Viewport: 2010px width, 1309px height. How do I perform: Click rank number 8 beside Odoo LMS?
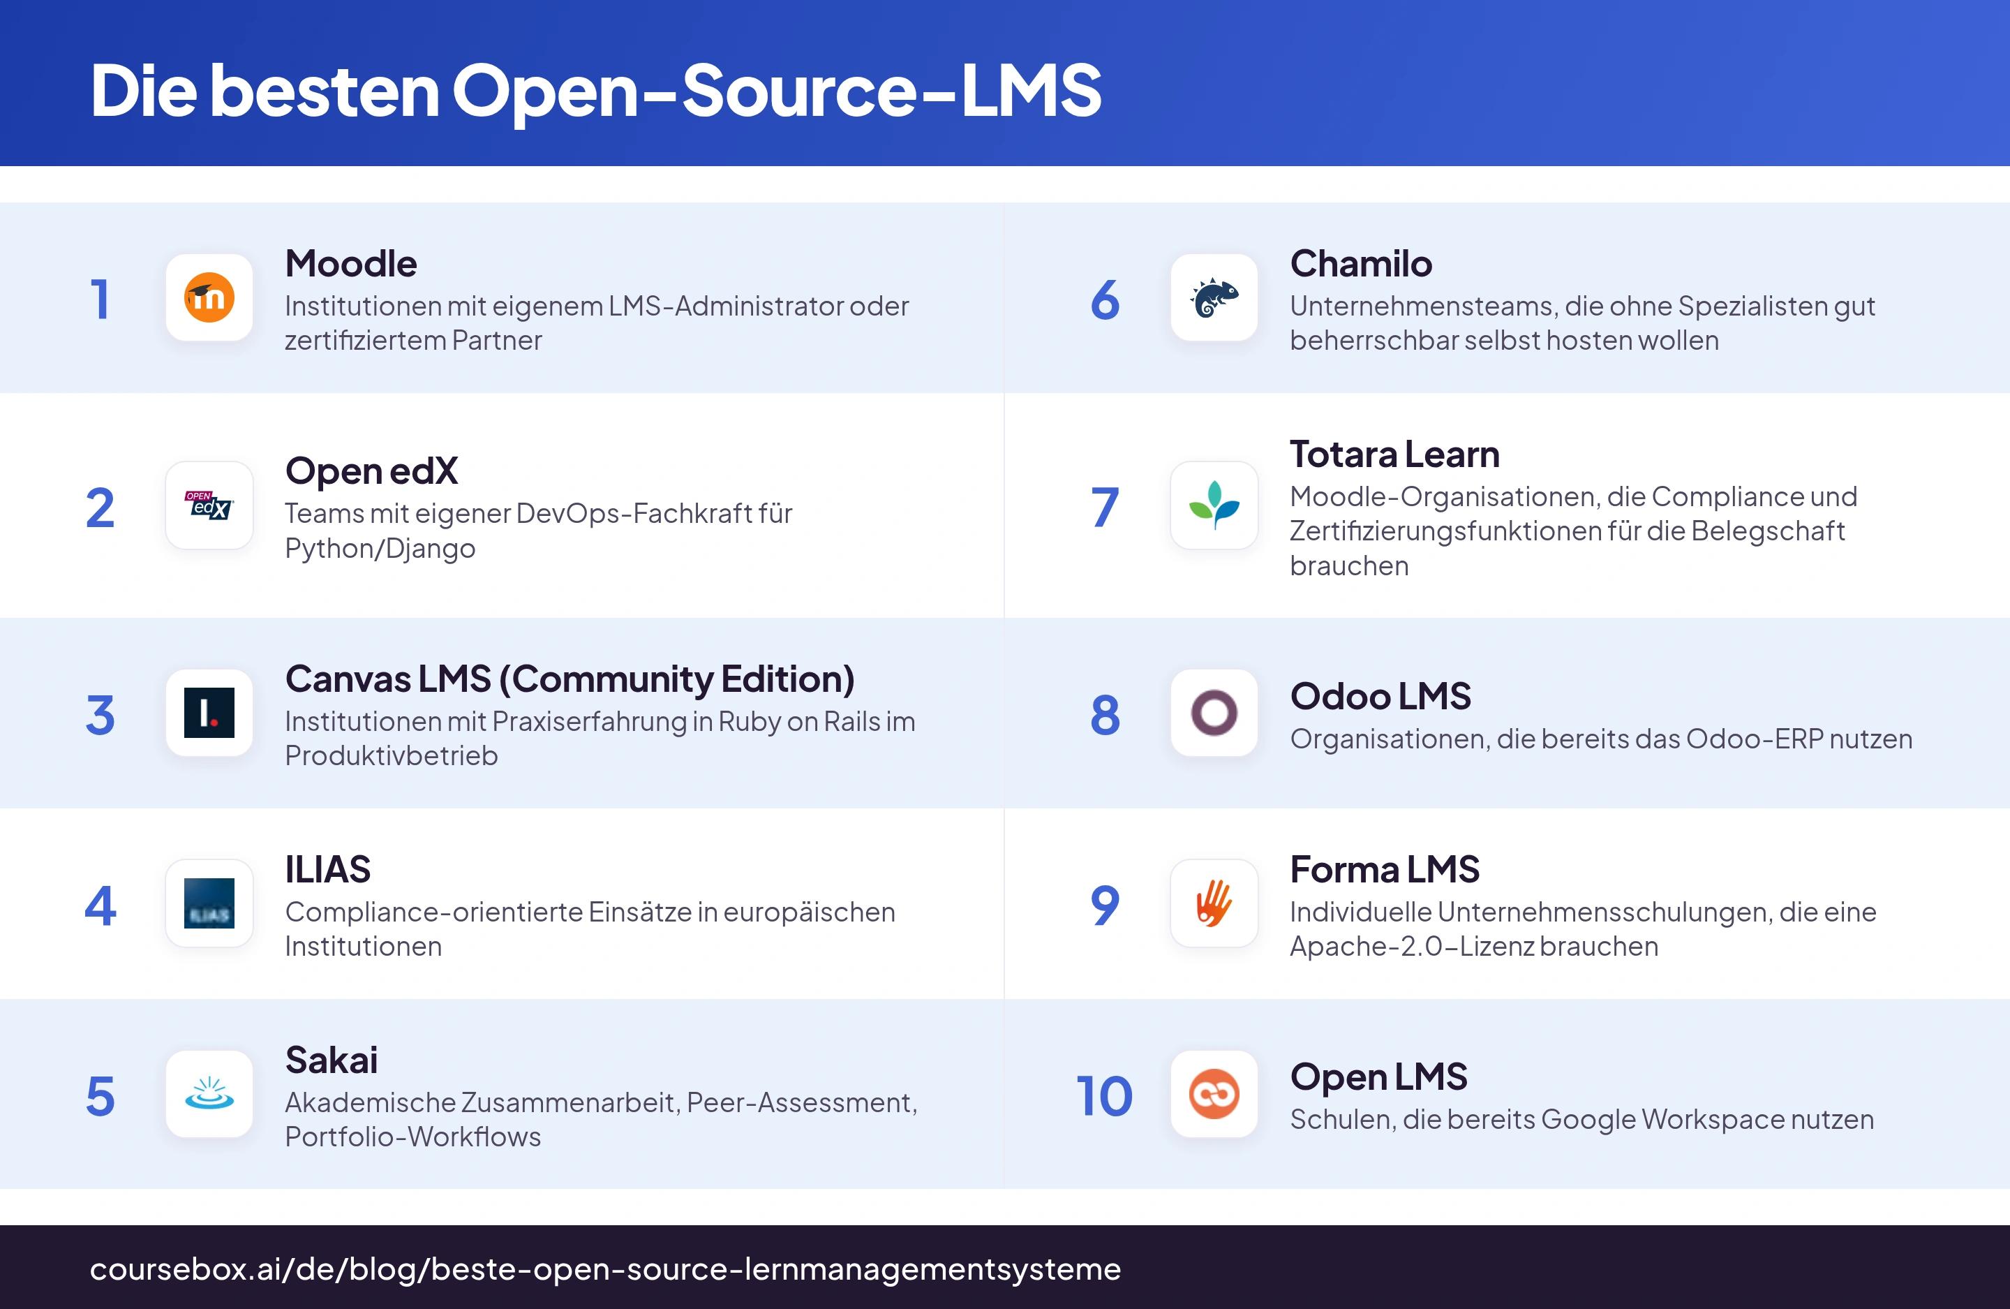1105,715
